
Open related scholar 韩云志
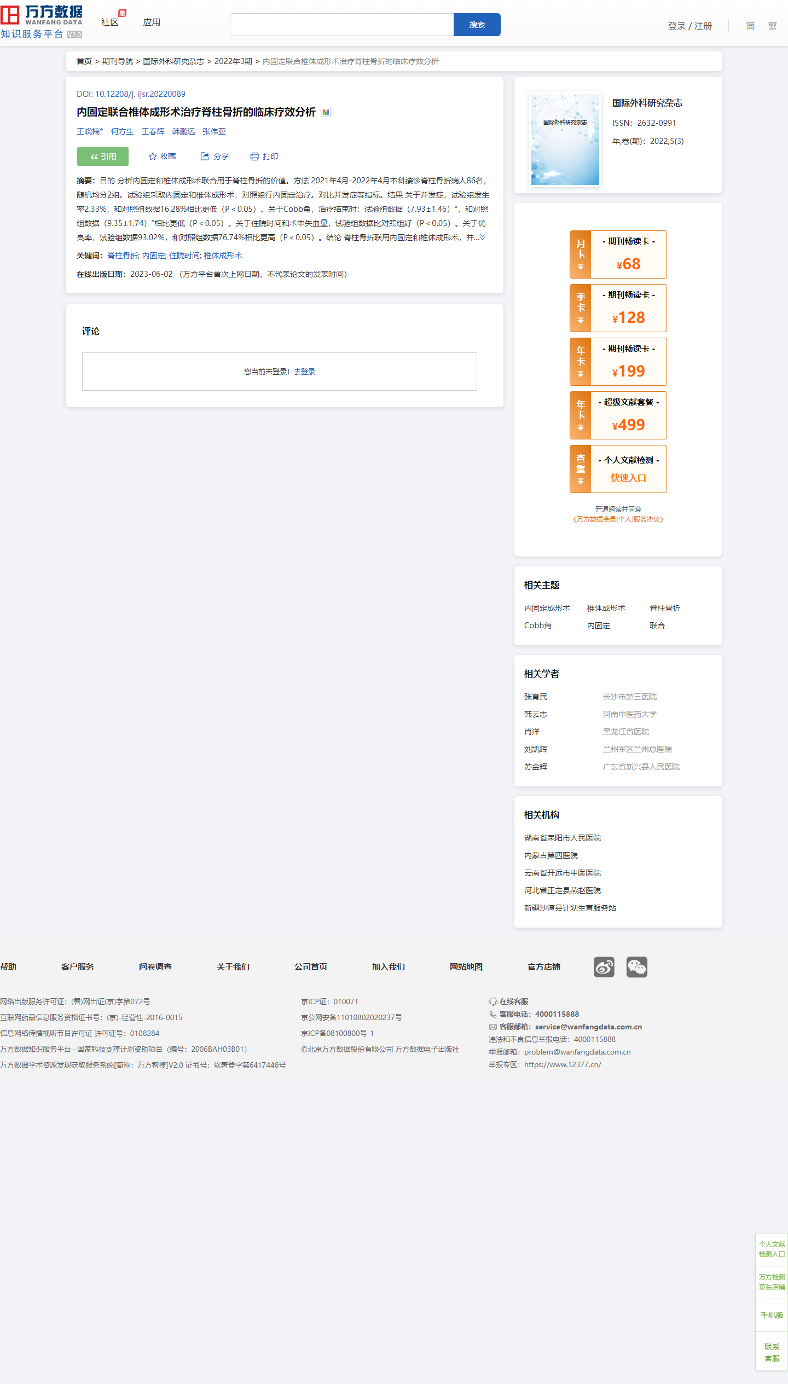pos(536,714)
